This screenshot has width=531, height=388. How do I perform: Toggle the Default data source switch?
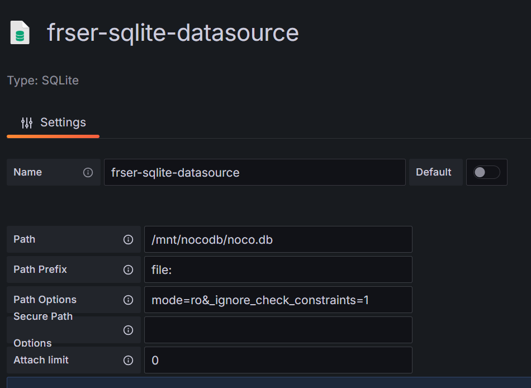pyautogui.click(x=486, y=172)
